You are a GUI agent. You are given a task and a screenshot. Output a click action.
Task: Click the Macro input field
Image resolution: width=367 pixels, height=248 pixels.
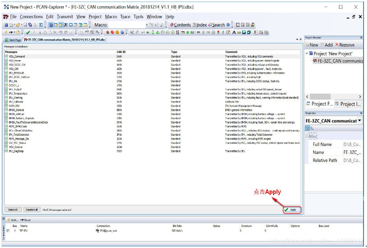click(x=127, y=25)
